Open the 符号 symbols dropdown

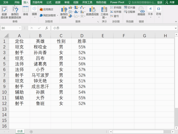point(159,11)
